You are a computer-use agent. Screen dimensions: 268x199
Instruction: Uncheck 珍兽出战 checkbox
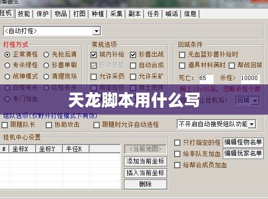point(133,55)
